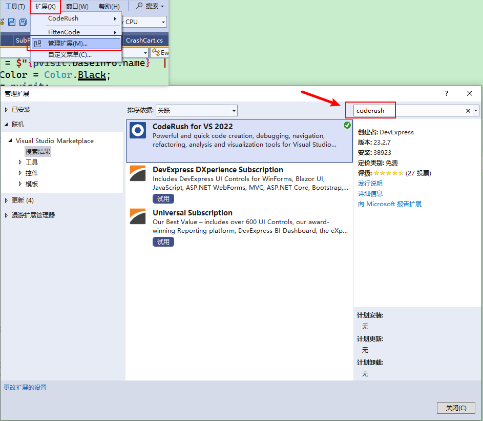Open the 工具(T) menu
Screen dimensions: 483x421
pyautogui.click(x=15, y=7)
